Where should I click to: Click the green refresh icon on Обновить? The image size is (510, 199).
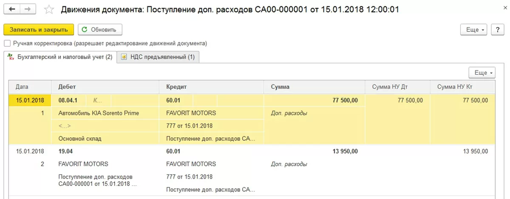click(85, 30)
